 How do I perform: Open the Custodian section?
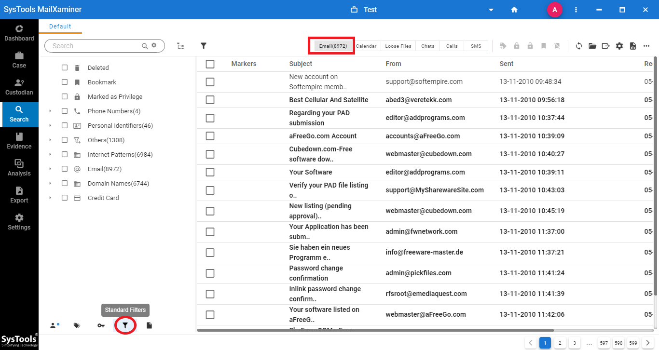[19, 87]
